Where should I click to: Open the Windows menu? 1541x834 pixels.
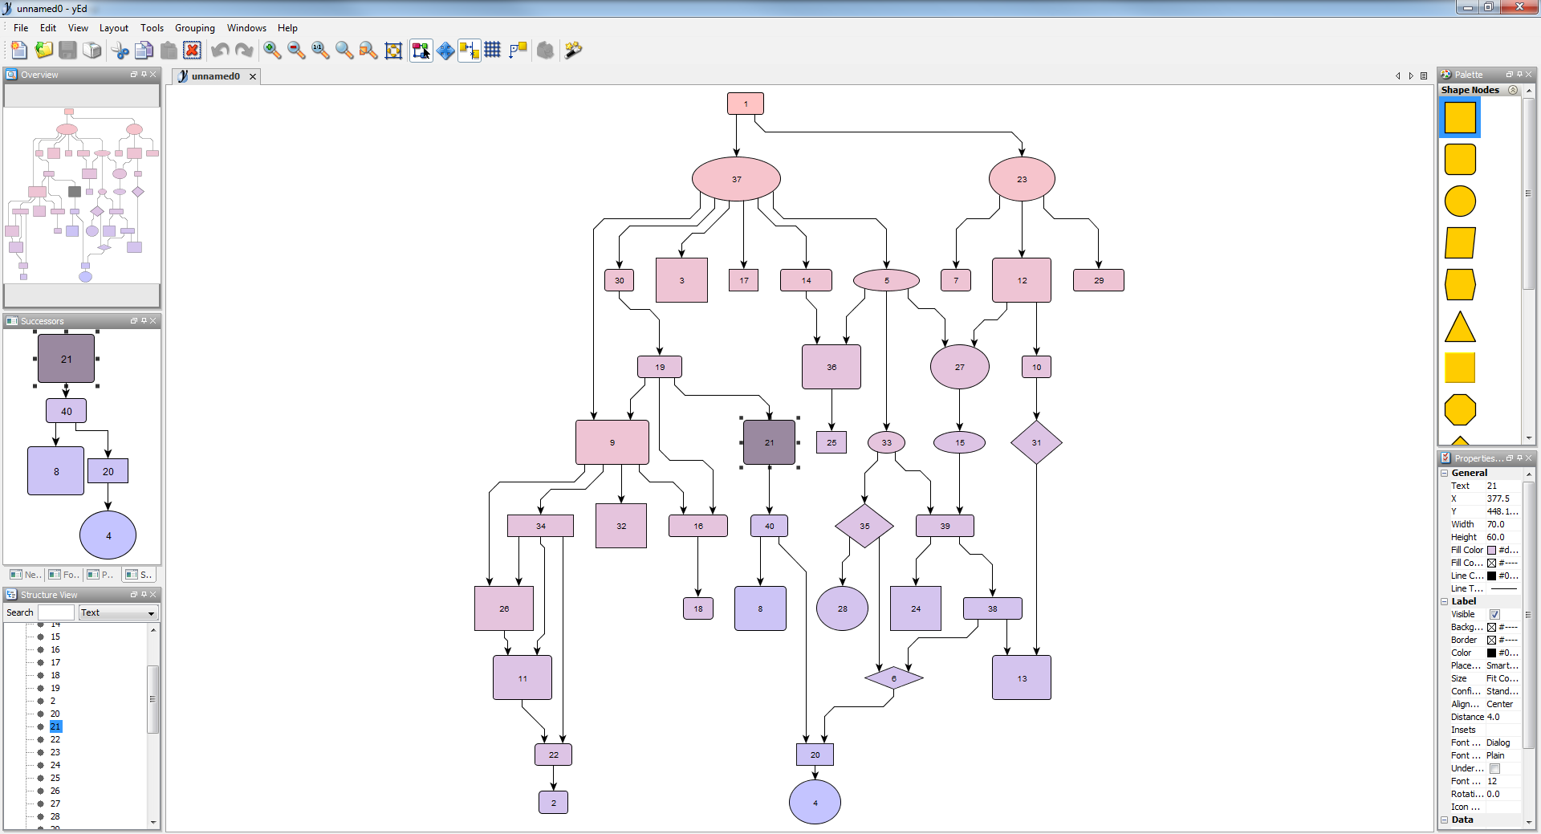point(246,27)
